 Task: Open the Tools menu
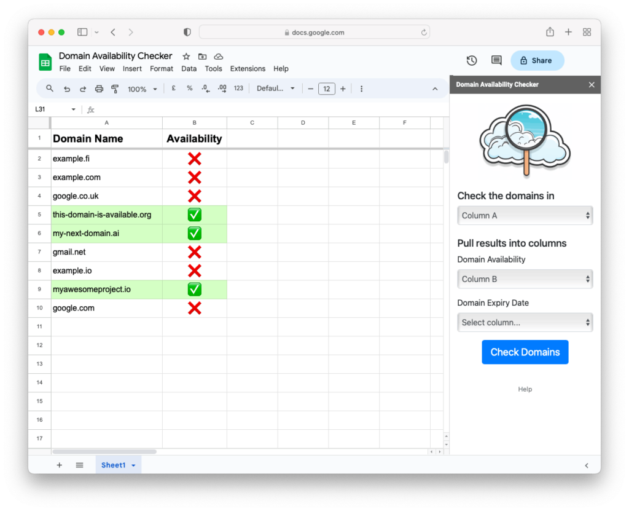click(x=213, y=69)
